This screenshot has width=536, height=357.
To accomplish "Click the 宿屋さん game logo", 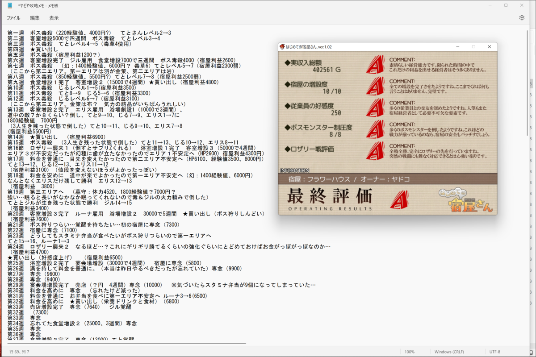I will 466,200.
